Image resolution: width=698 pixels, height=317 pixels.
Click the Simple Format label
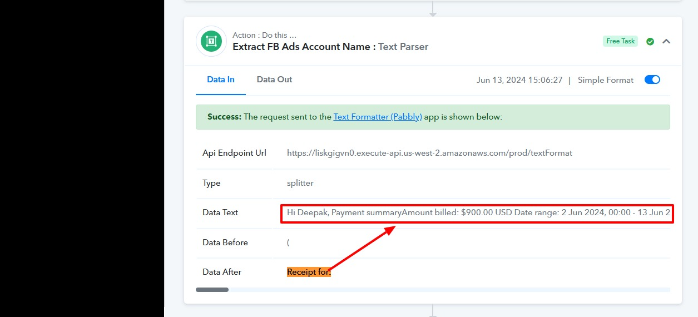pyautogui.click(x=605, y=80)
